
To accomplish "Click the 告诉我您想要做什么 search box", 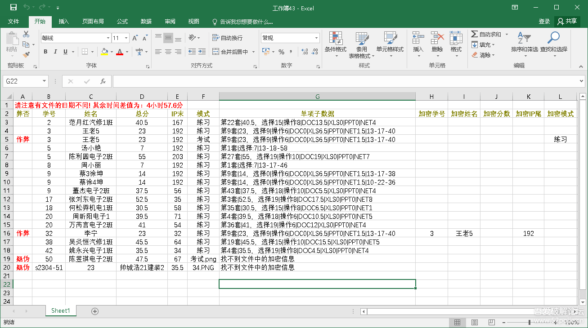I will 243,22.
